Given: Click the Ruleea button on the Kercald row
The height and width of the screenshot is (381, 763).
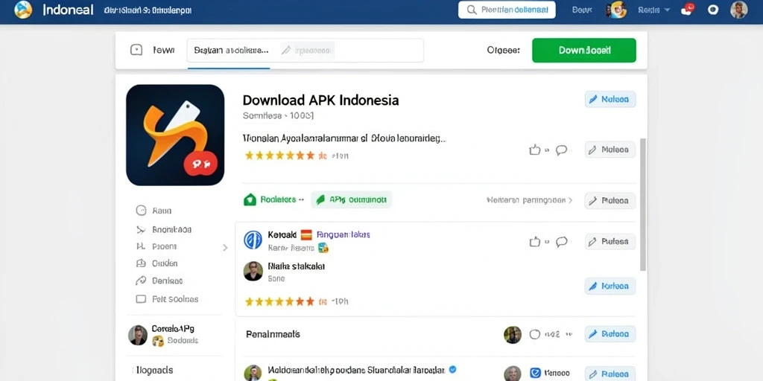Looking at the screenshot, I should 610,242.
